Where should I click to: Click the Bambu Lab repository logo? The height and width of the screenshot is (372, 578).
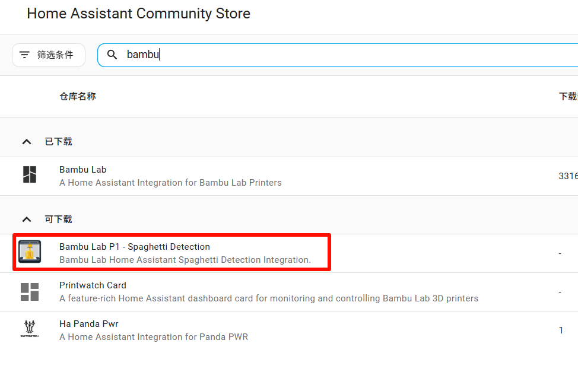point(30,175)
